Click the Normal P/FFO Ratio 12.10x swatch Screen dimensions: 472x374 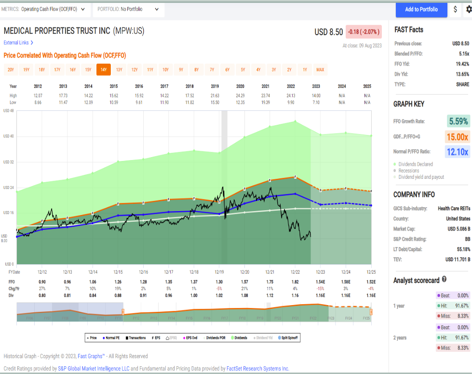point(457,152)
